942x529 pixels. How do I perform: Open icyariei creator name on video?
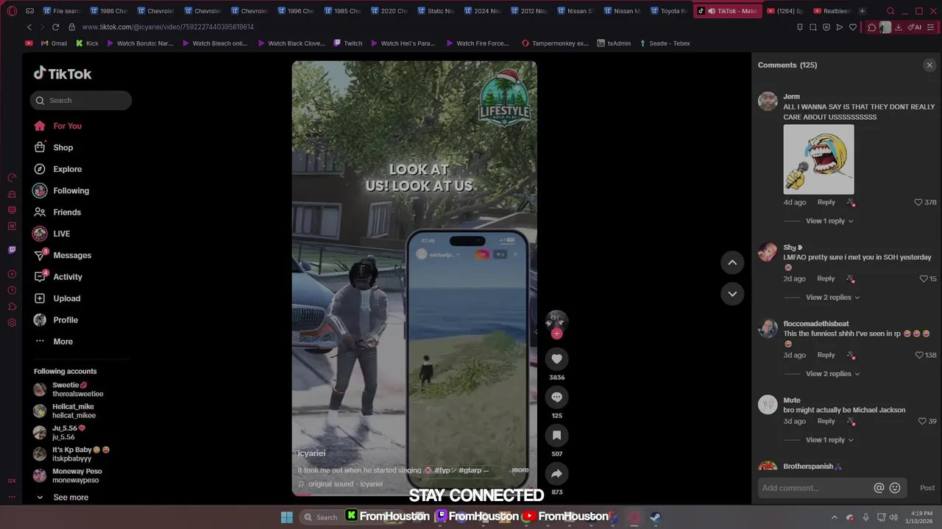coord(311,453)
